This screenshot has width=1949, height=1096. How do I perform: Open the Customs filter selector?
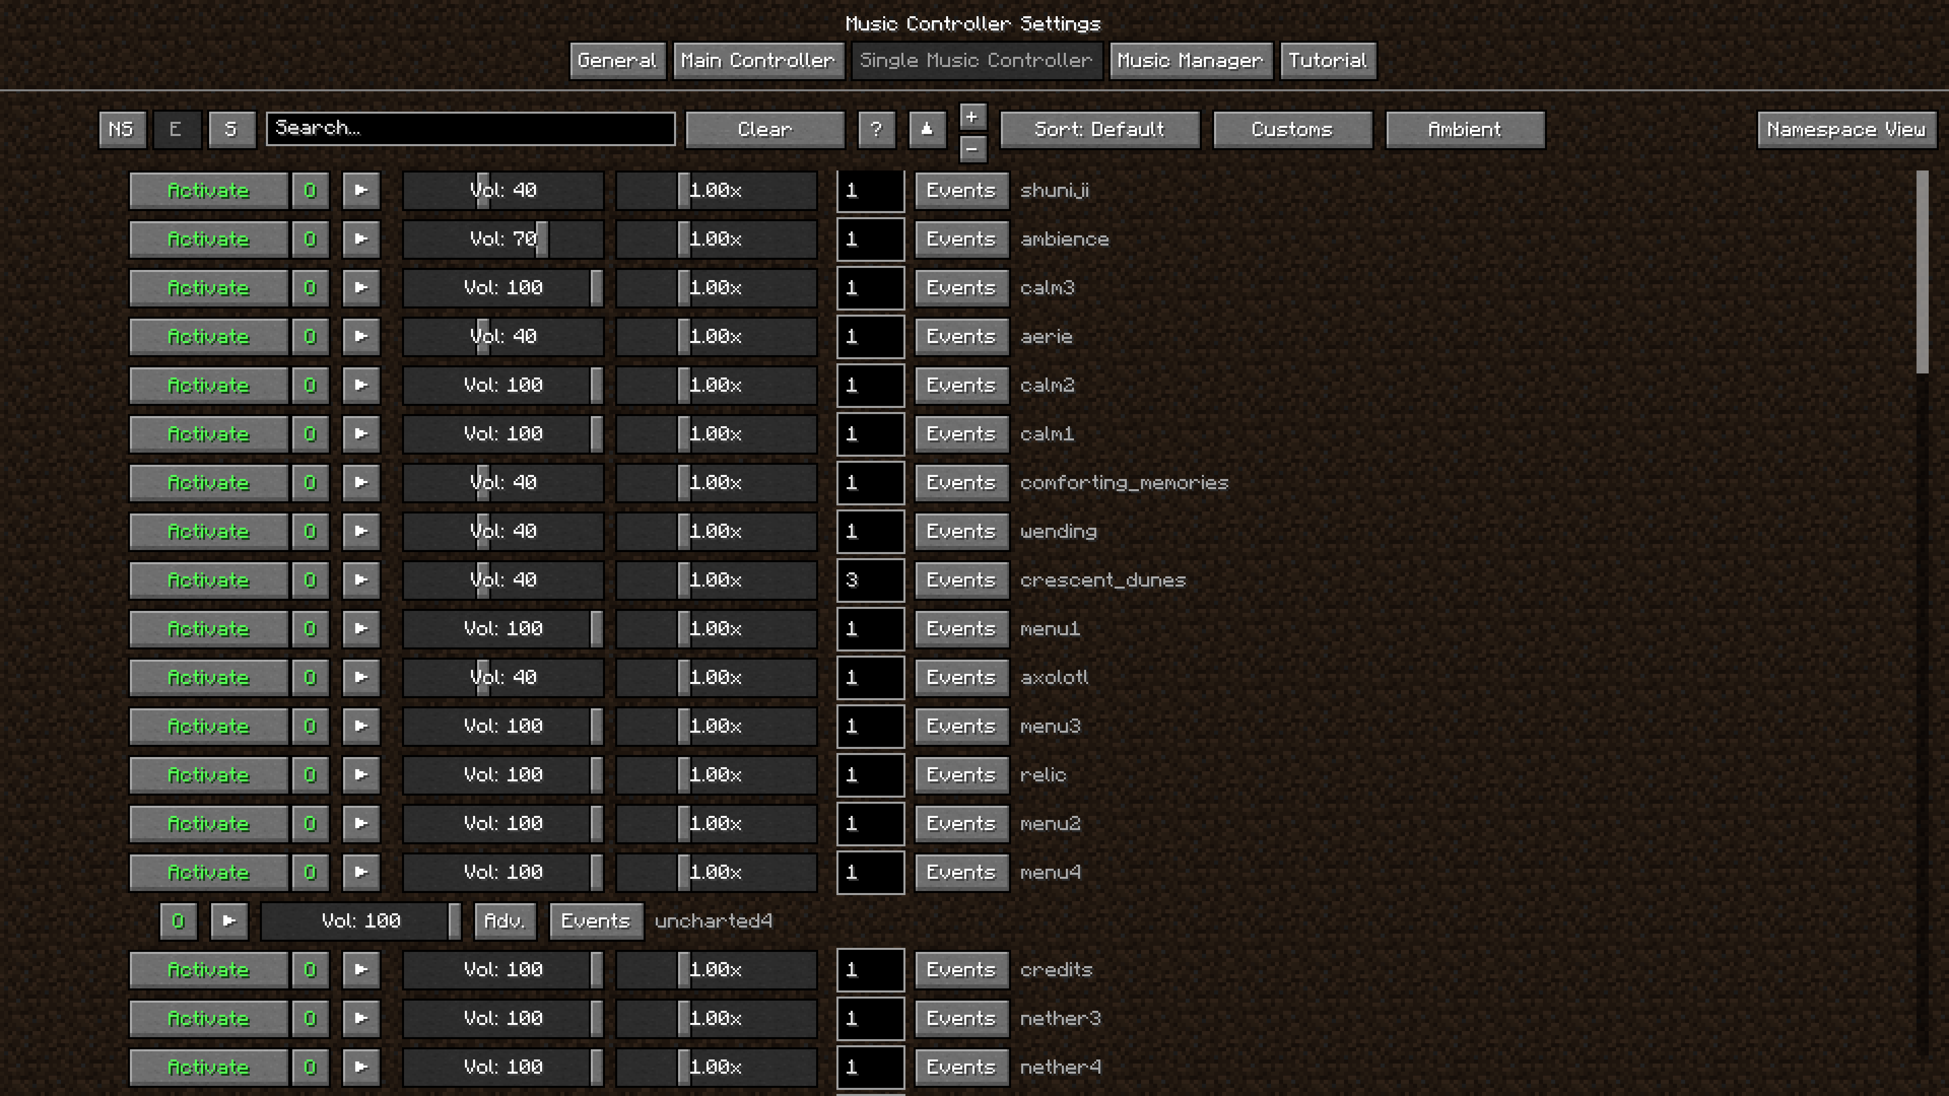(1292, 128)
